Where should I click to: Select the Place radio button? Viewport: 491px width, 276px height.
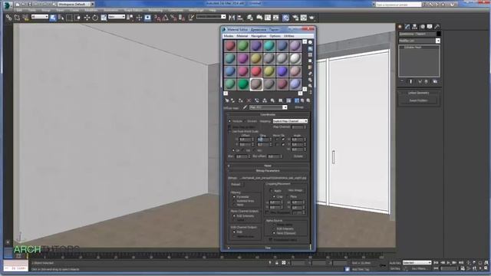[288, 196]
